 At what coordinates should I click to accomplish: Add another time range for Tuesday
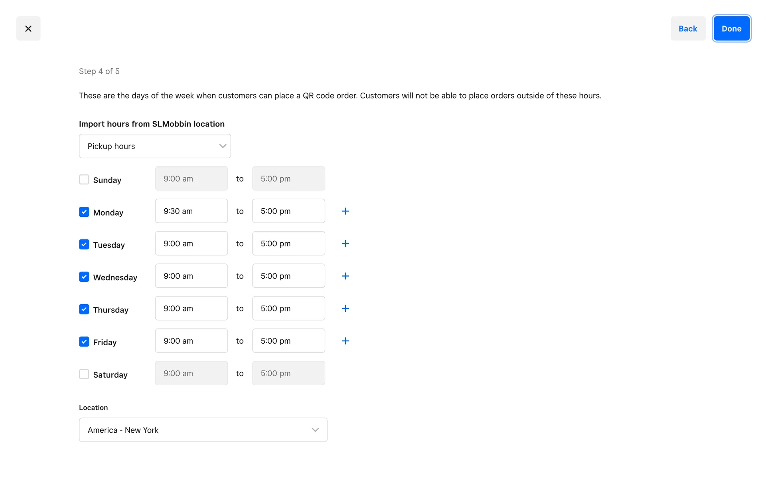pos(345,243)
